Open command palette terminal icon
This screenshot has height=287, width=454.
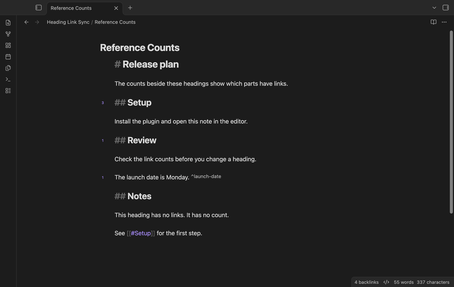(8, 79)
